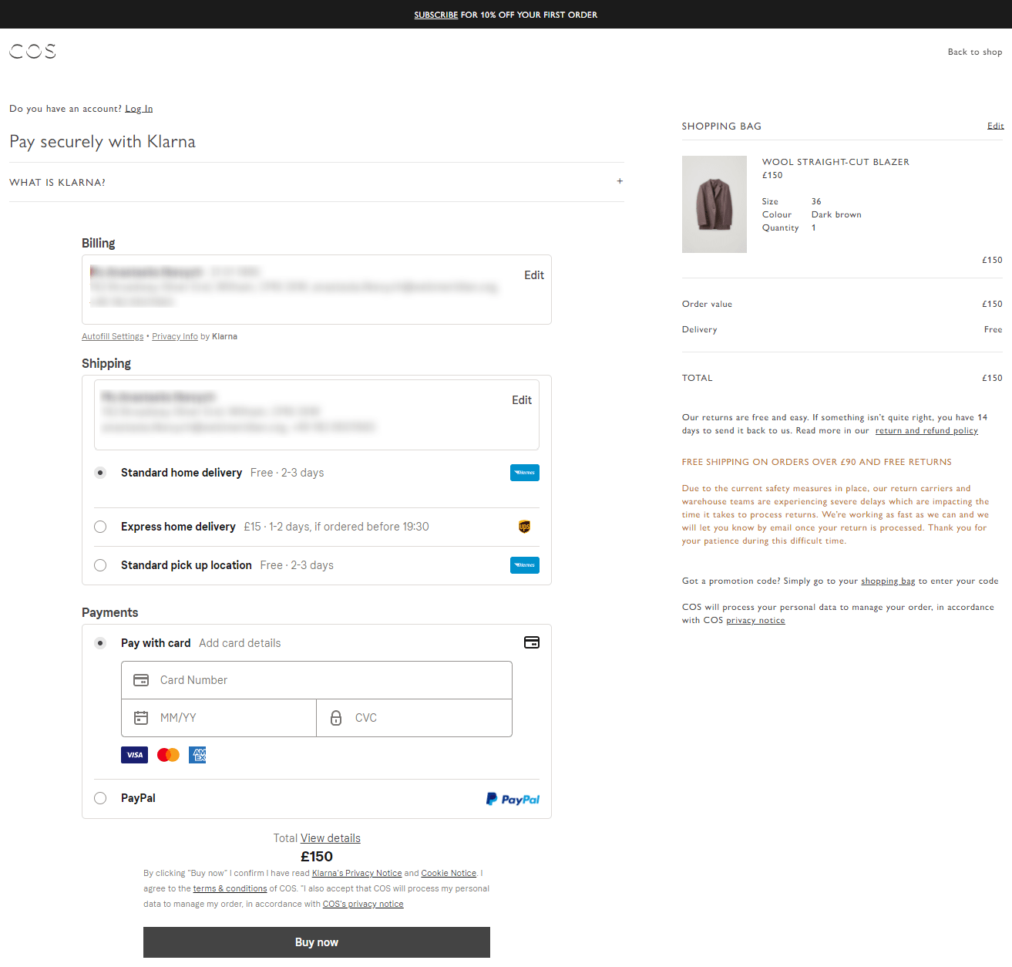This screenshot has height=967, width=1012.
Task: Click the Visa card logo
Action: (x=134, y=755)
